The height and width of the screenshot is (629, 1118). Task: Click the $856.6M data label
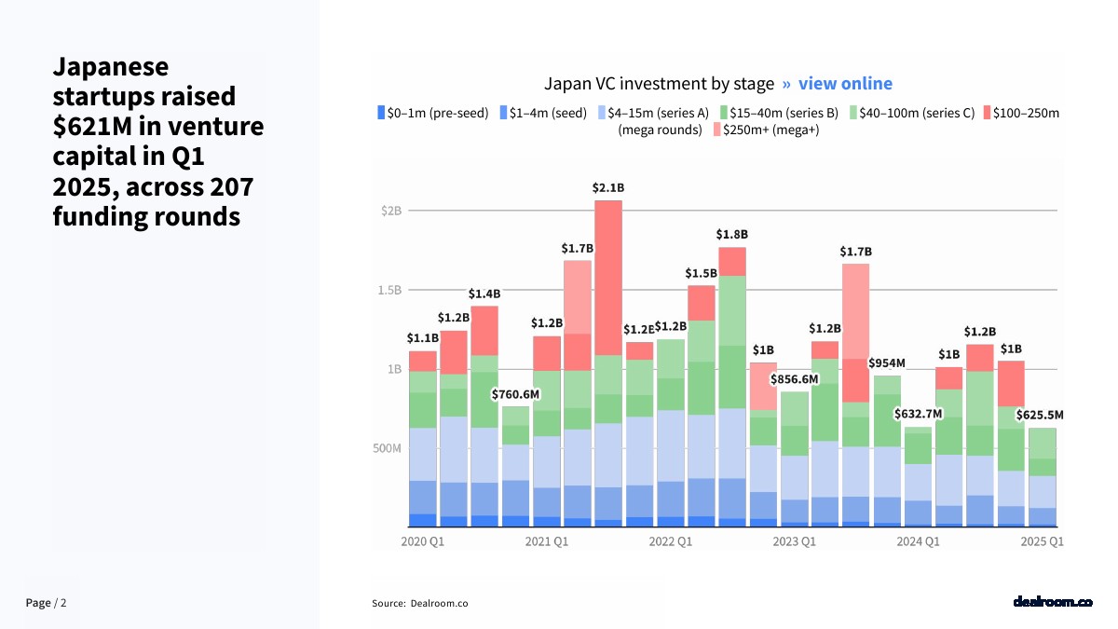[794, 379]
